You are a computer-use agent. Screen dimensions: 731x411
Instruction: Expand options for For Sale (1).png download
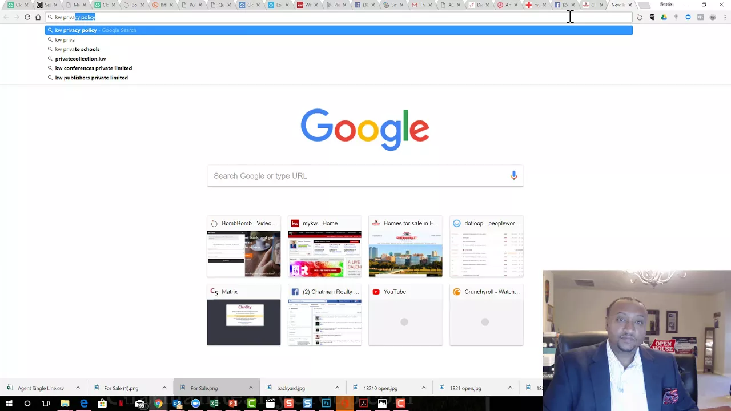(164, 388)
